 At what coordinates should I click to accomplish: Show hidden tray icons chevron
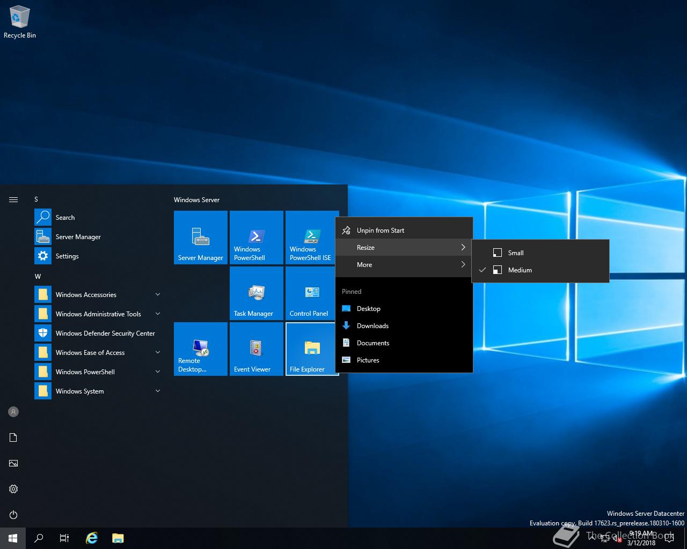pyautogui.click(x=592, y=538)
